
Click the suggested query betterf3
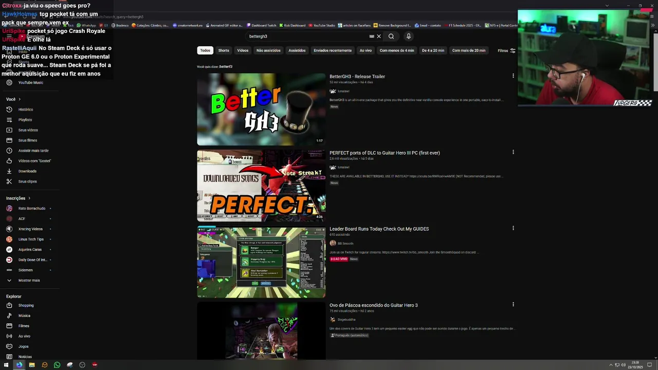[226, 67]
